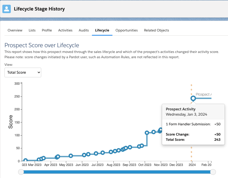Click the middle of the blue range bar

(117, 172)
